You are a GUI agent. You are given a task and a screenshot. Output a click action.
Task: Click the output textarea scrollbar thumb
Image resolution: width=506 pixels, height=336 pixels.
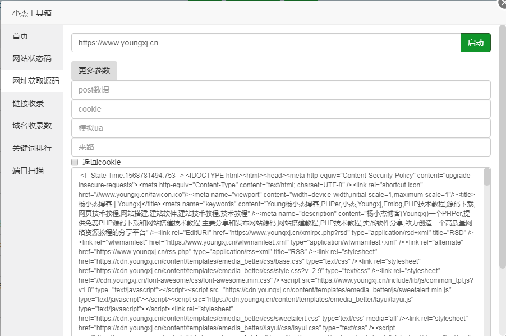(487, 177)
